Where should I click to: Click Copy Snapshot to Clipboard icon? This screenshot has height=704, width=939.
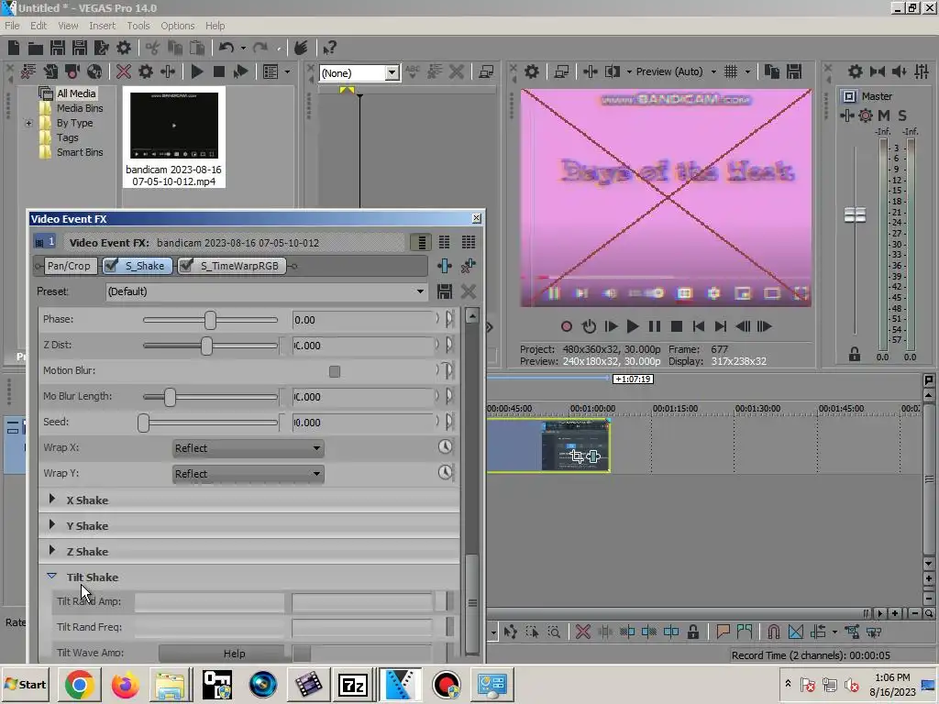click(772, 71)
